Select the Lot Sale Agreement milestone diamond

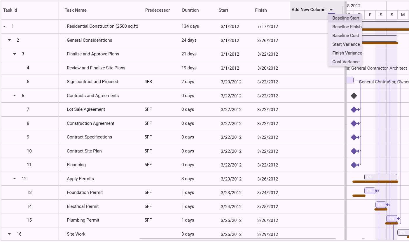354,110
